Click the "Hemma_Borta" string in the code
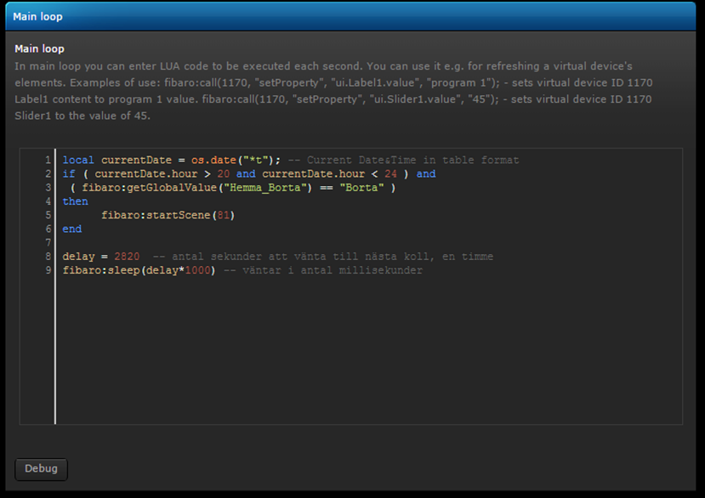Image resolution: width=705 pixels, height=498 pixels. pos(265,188)
